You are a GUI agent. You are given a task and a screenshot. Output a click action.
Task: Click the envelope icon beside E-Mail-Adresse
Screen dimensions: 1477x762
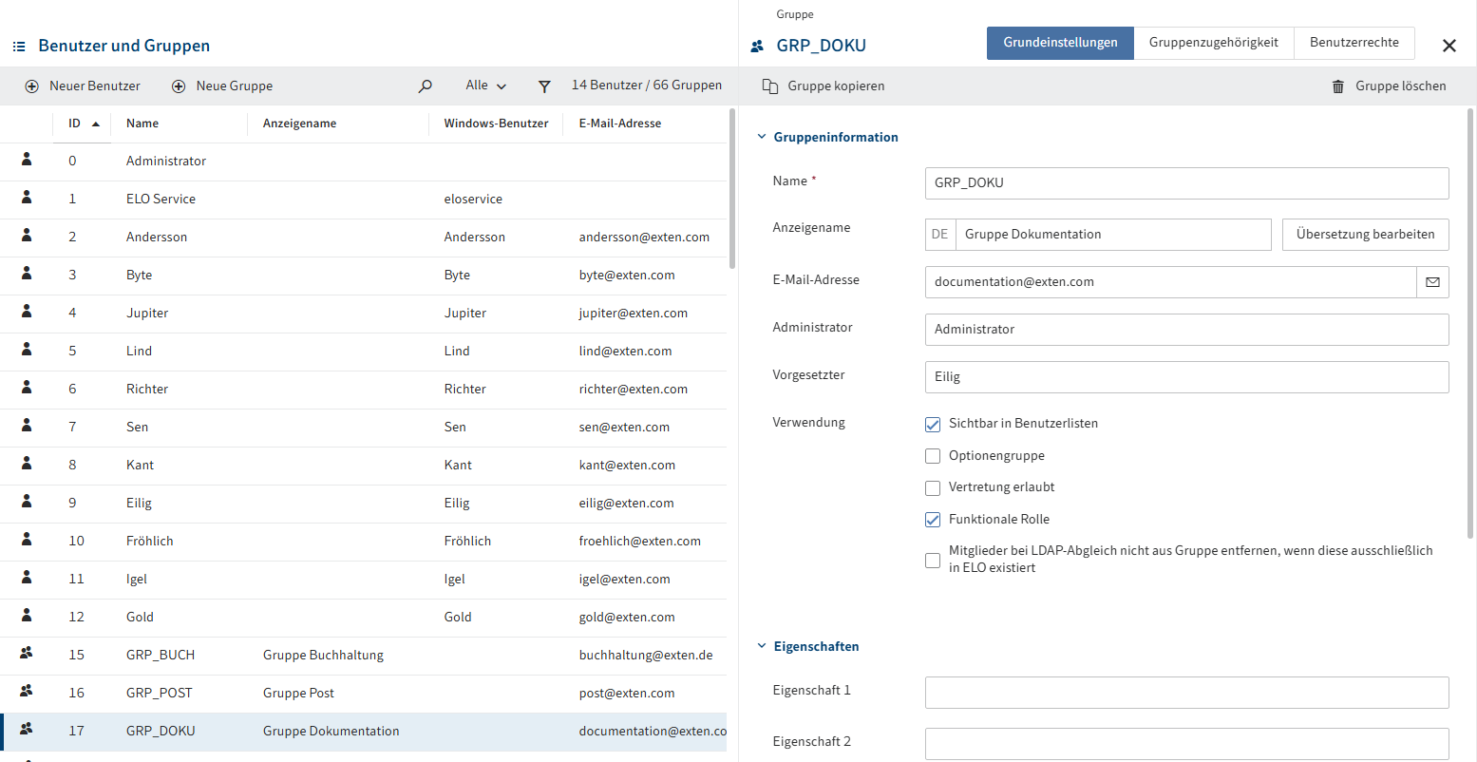[1432, 282]
